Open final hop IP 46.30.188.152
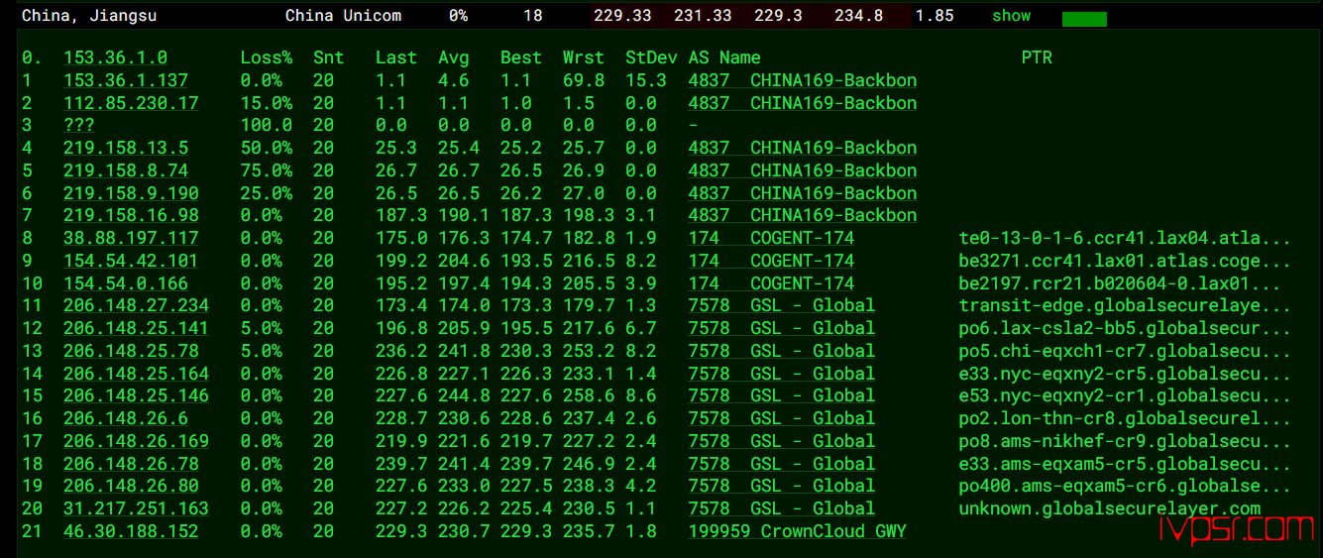The image size is (1323, 558). click(131, 531)
